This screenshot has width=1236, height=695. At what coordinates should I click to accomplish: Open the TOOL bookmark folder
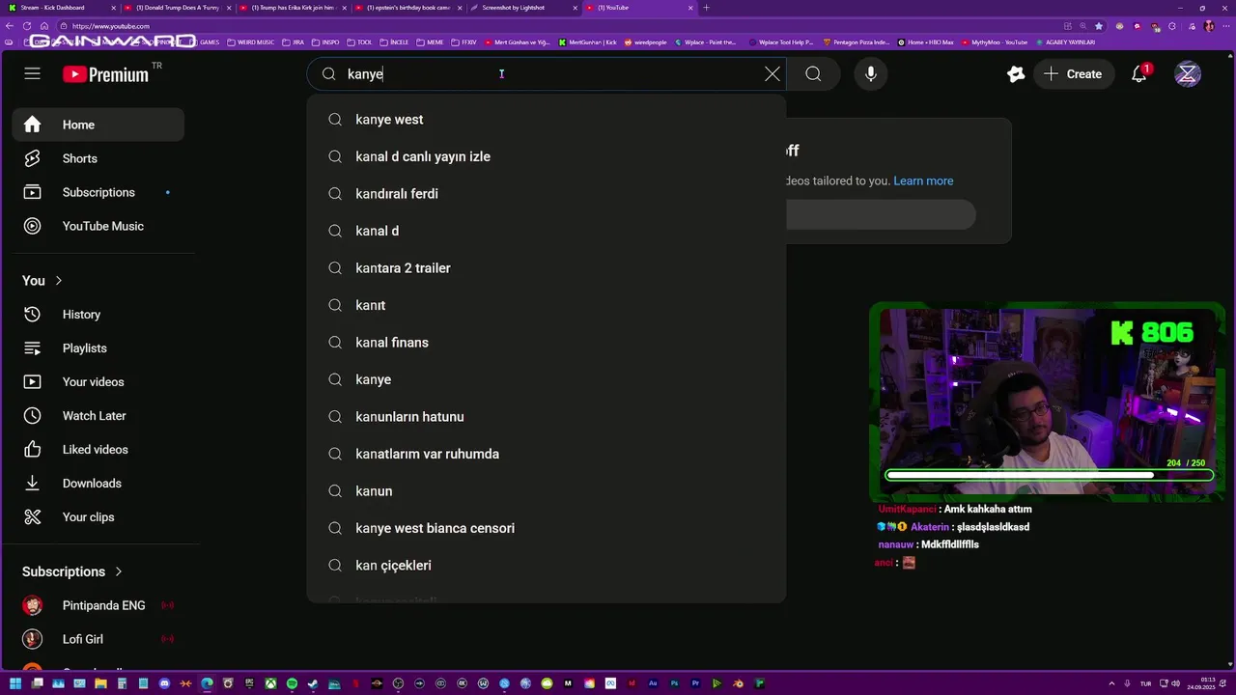pyautogui.click(x=359, y=42)
